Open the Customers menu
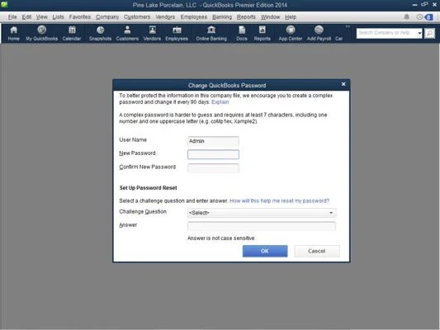Viewport: 440px width, 330px height. click(137, 16)
